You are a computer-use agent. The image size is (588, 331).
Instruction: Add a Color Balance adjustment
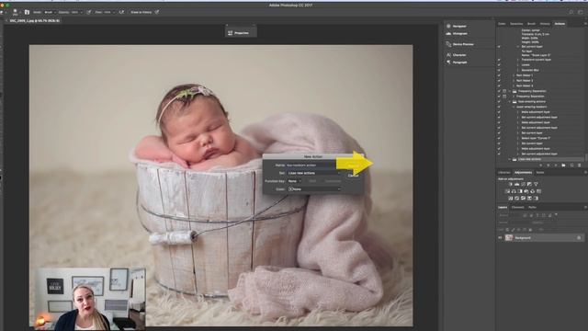[x=514, y=191]
